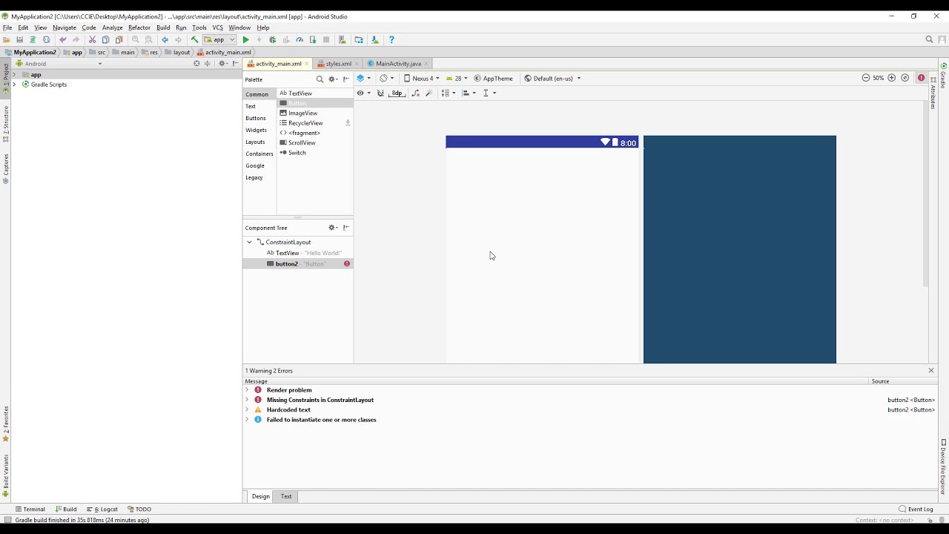Download the RecyclerView library icon

(348, 123)
